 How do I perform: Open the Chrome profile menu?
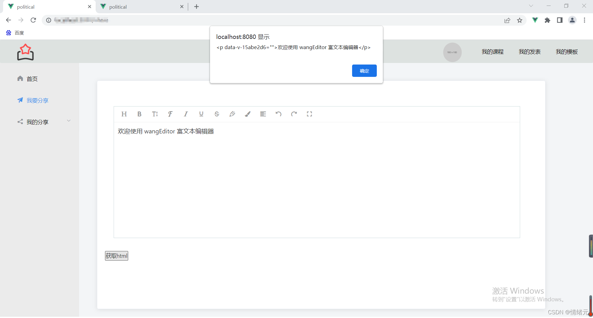click(x=572, y=20)
